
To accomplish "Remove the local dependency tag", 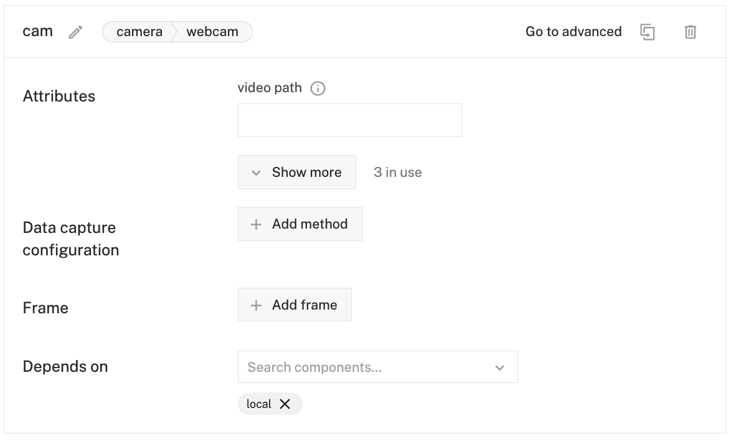I will click(285, 404).
